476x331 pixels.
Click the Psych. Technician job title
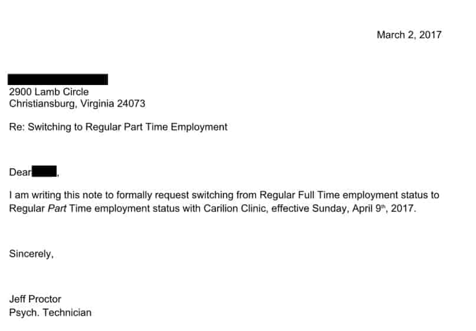click(x=50, y=313)
